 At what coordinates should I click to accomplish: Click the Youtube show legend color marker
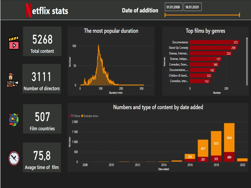point(82,116)
